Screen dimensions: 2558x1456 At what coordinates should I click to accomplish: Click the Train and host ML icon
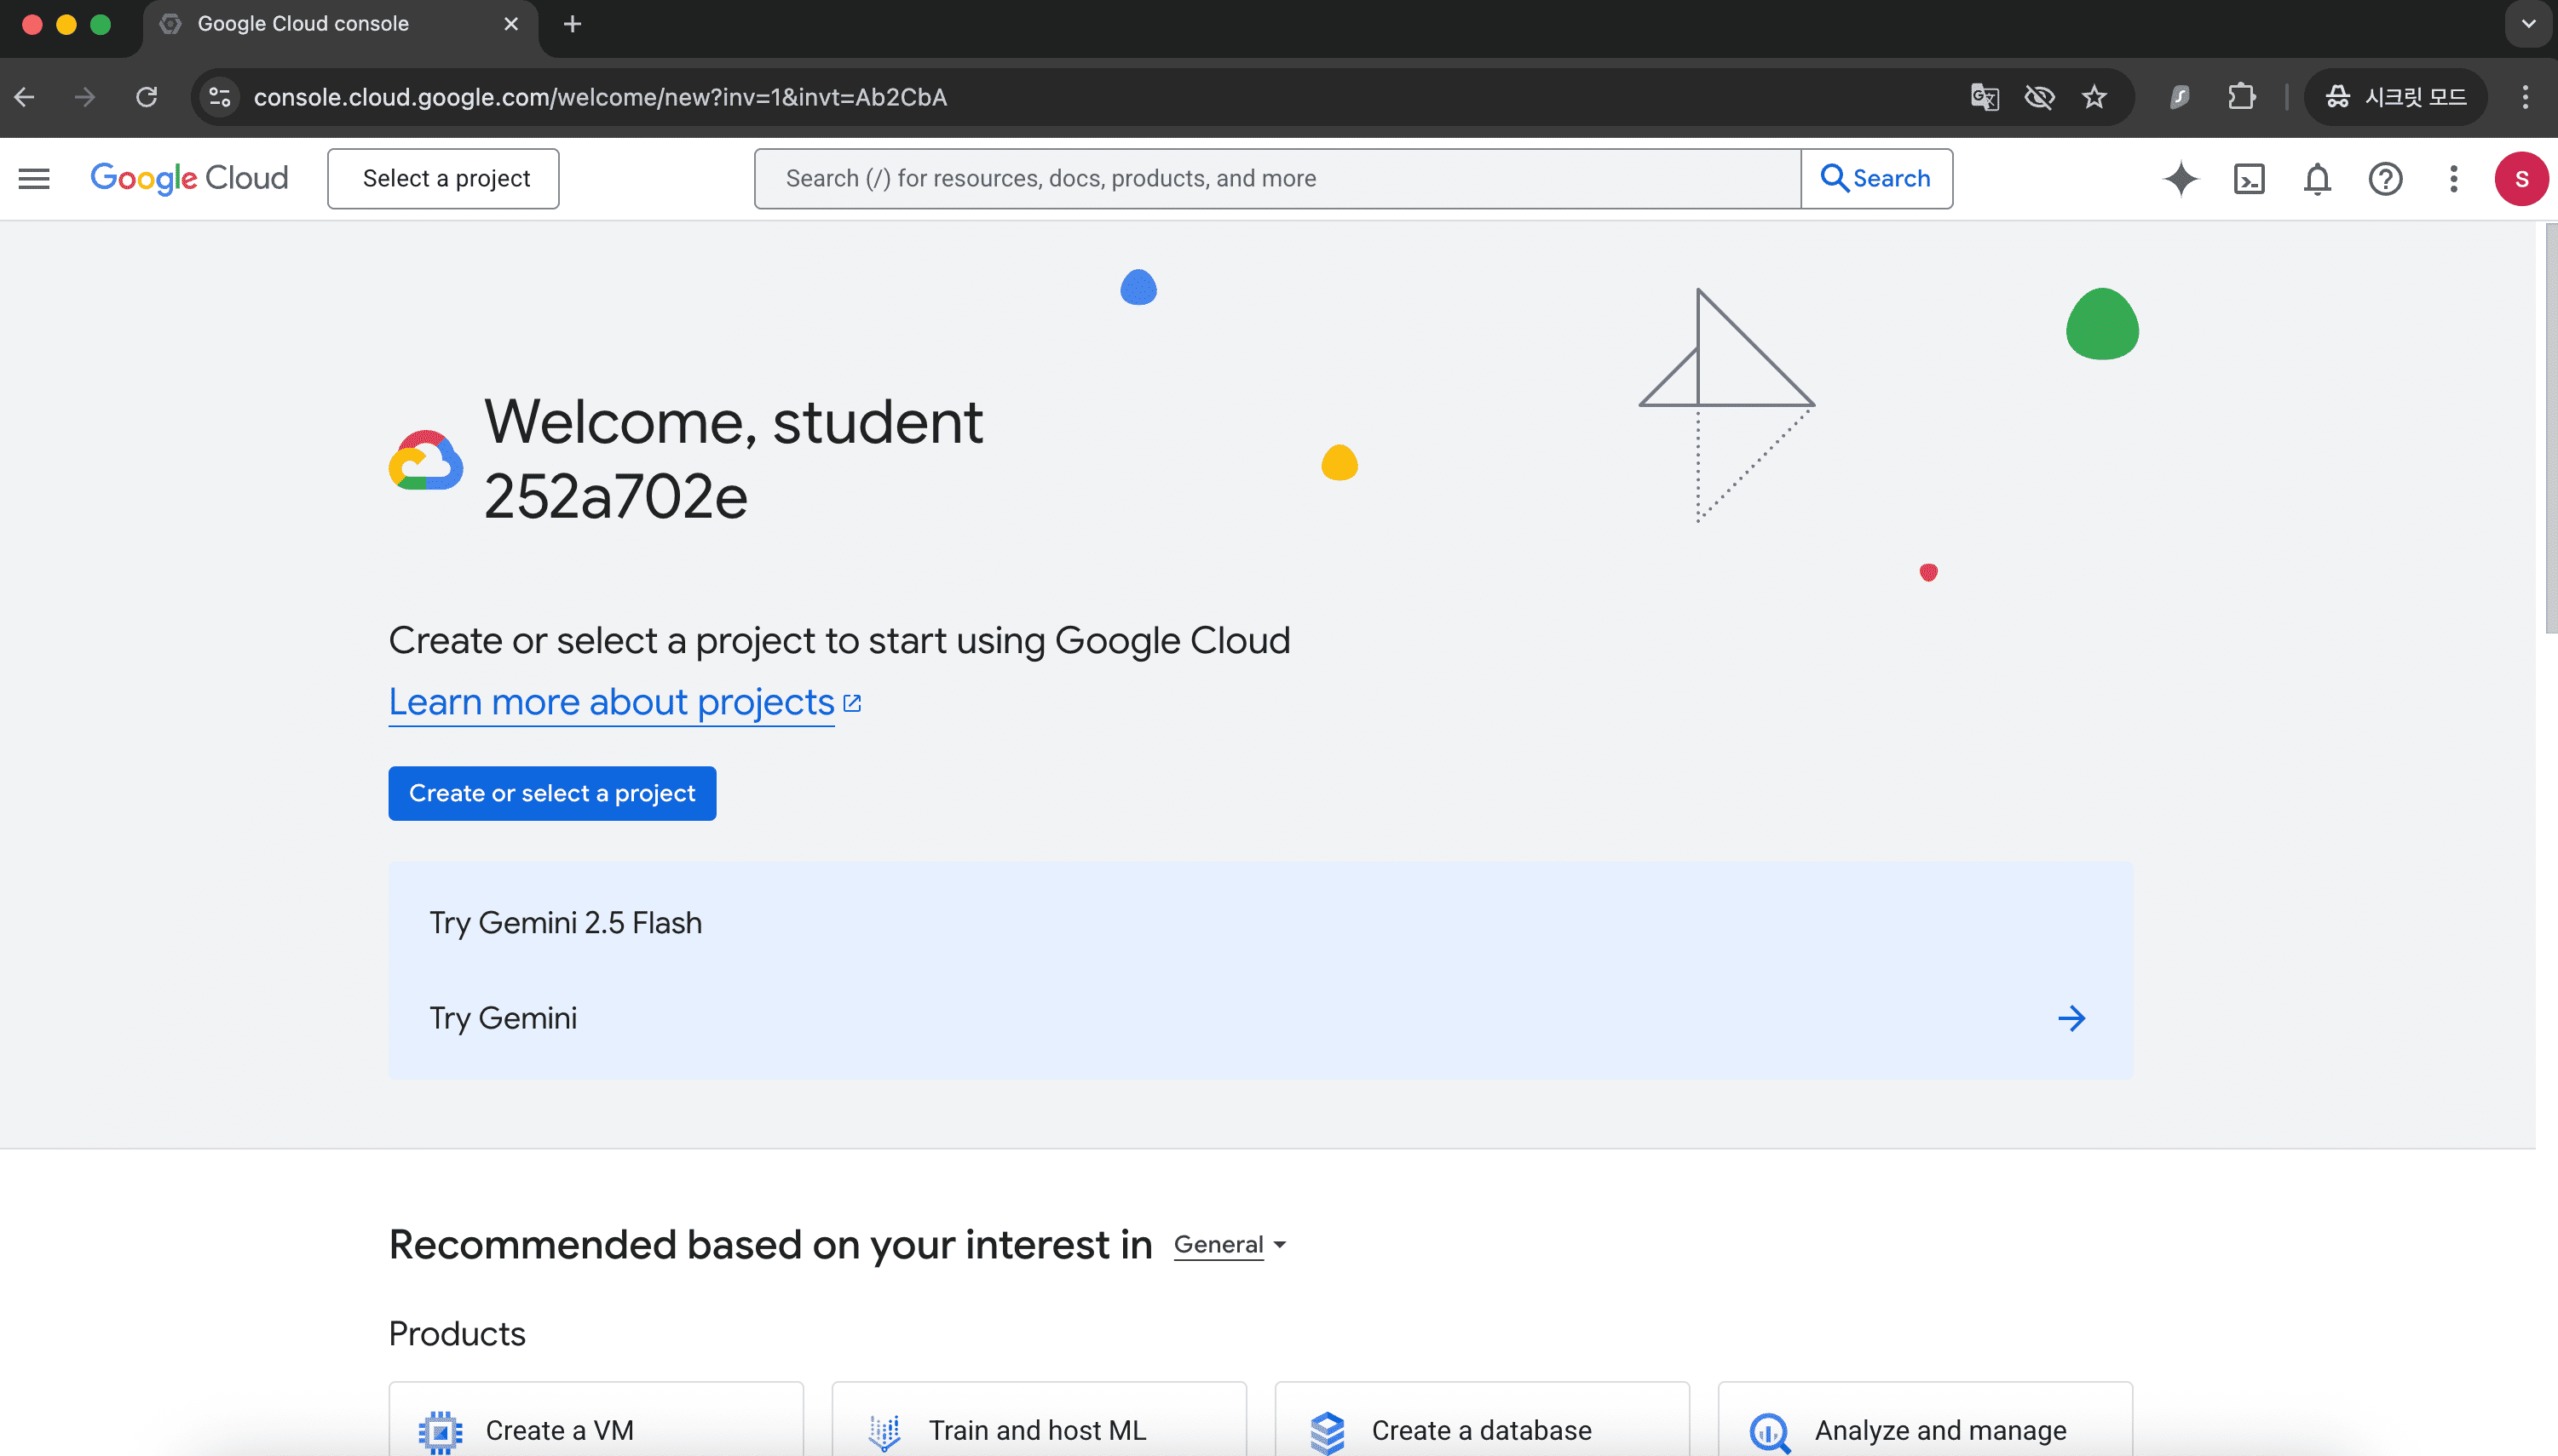point(884,1431)
